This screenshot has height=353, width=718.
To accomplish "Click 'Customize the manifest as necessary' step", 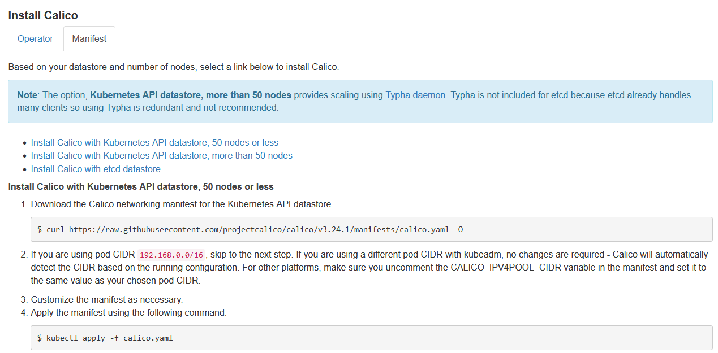I will click(x=107, y=299).
